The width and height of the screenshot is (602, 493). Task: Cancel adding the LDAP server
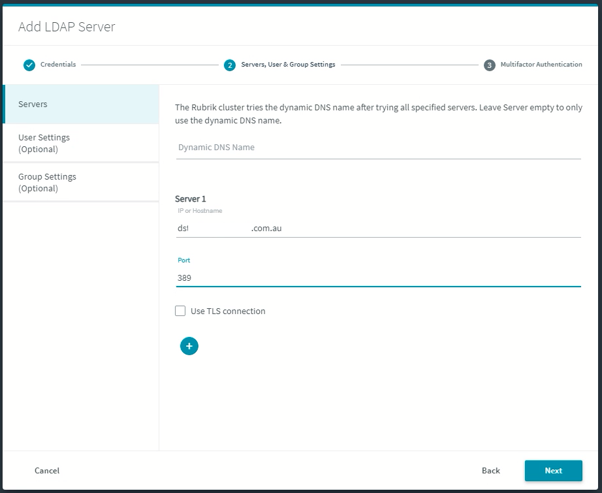coord(47,470)
